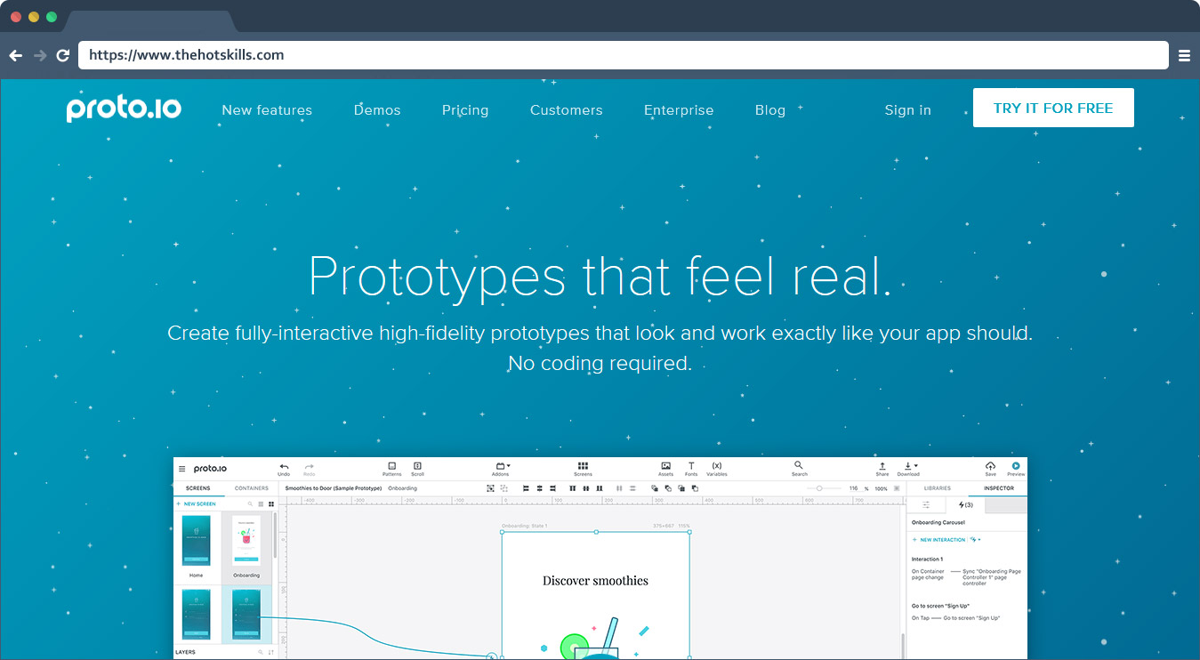Click the align right edges icon
Image resolution: width=1200 pixels, height=660 pixels.
(552, 488)
